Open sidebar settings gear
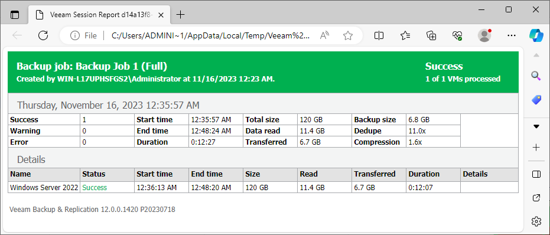Image resolution: width=550 pixels, height=235 pixels. click(x=536, y=221)
